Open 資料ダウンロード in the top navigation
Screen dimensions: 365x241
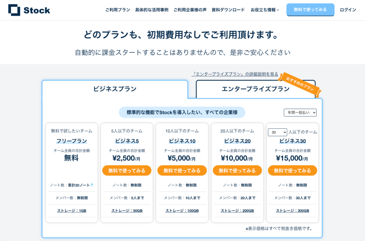tap(228, 10)
